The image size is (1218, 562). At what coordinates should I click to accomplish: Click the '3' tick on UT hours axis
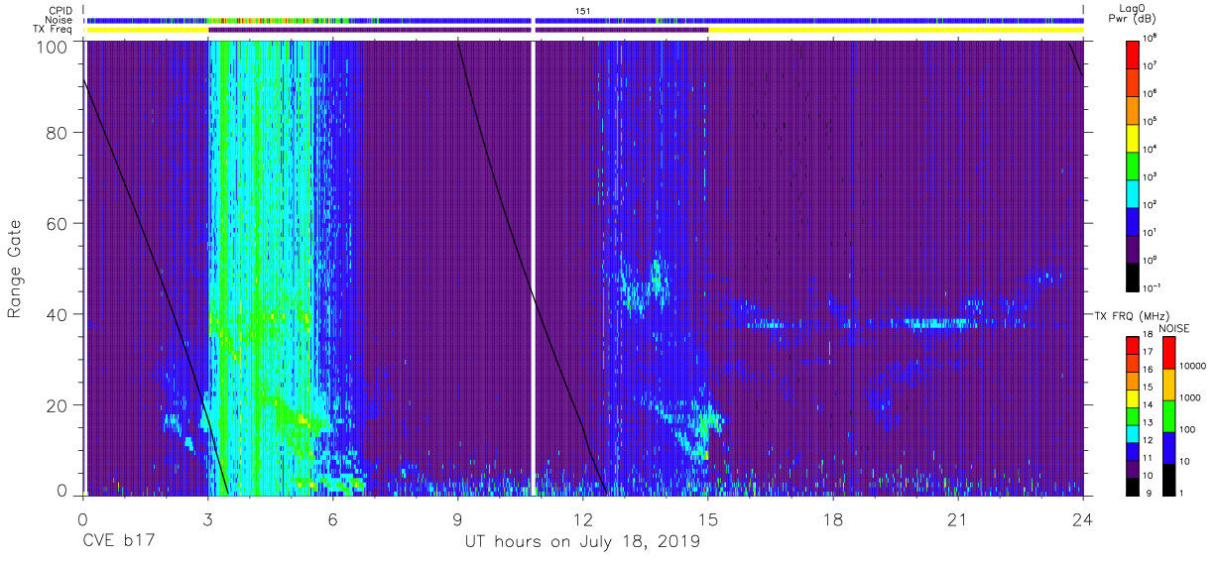pos(208,518)
